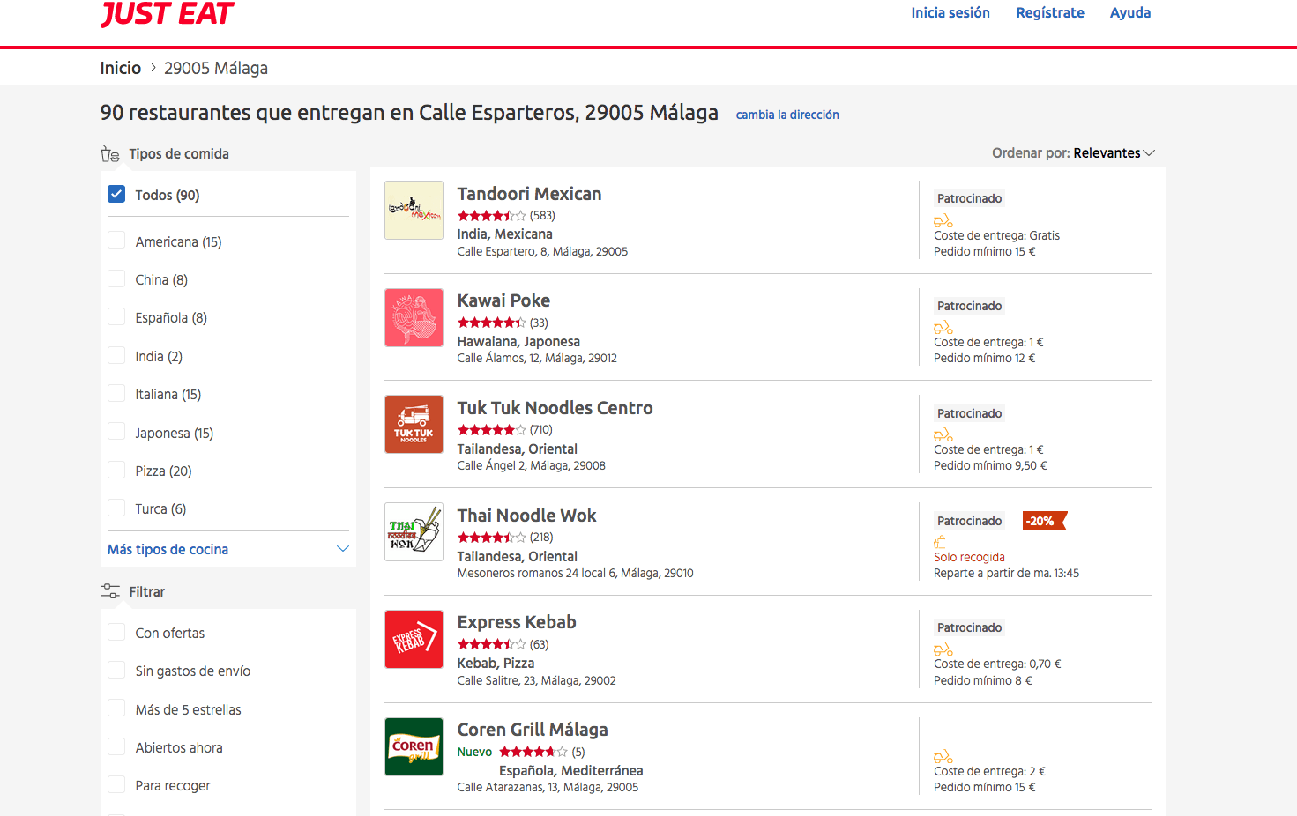Click the Hawaiana, Japonesa cuisine text

click(x=518, y=341)
